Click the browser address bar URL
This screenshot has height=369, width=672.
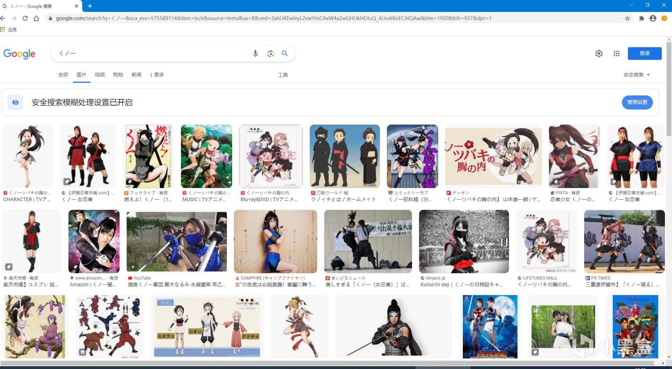click(274, 18)
